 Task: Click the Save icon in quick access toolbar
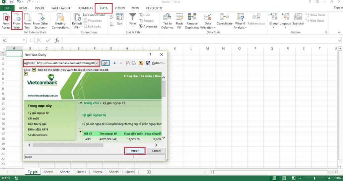click(x=12, y=2)
